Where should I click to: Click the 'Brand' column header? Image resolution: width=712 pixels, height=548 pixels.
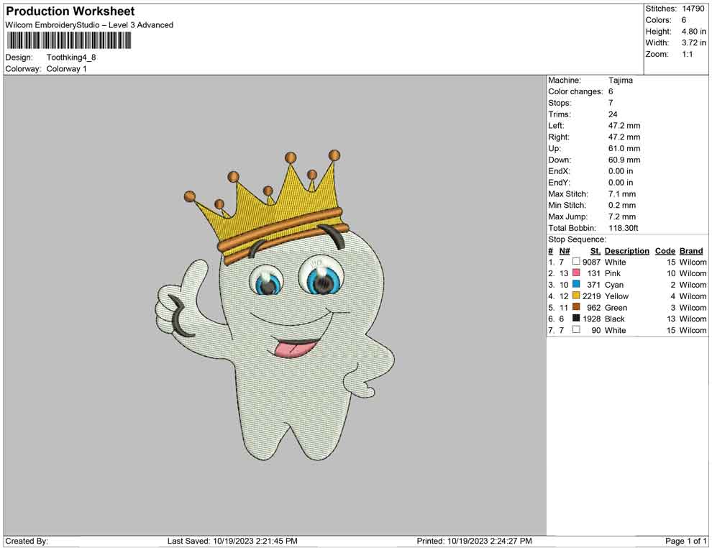pos(691,250)
